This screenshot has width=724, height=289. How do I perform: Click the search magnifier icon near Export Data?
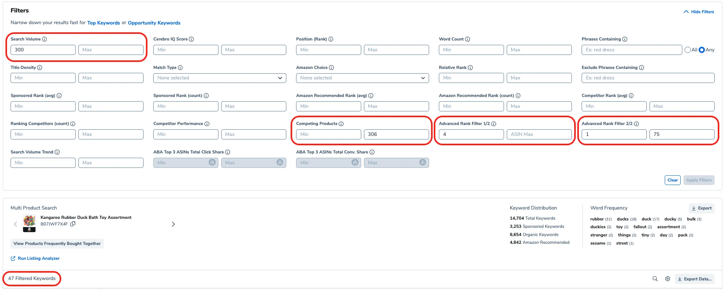655,279
